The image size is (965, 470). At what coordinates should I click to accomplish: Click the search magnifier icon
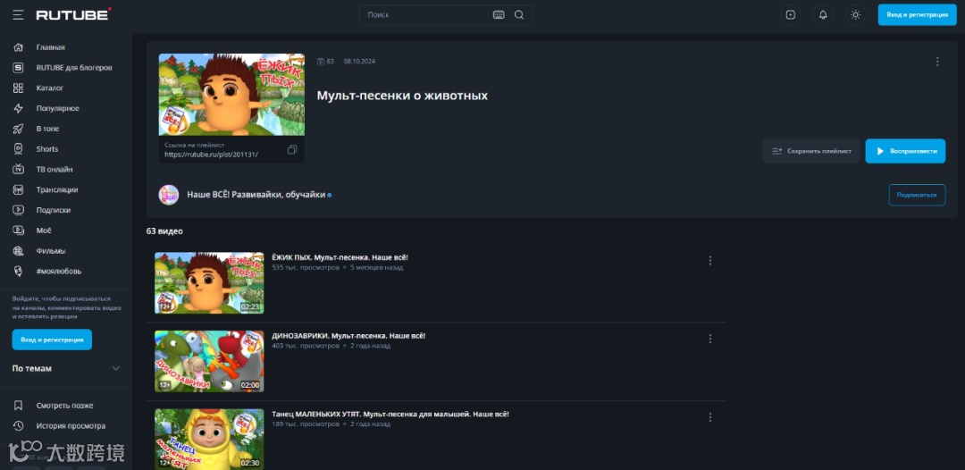tap(519, 15)
